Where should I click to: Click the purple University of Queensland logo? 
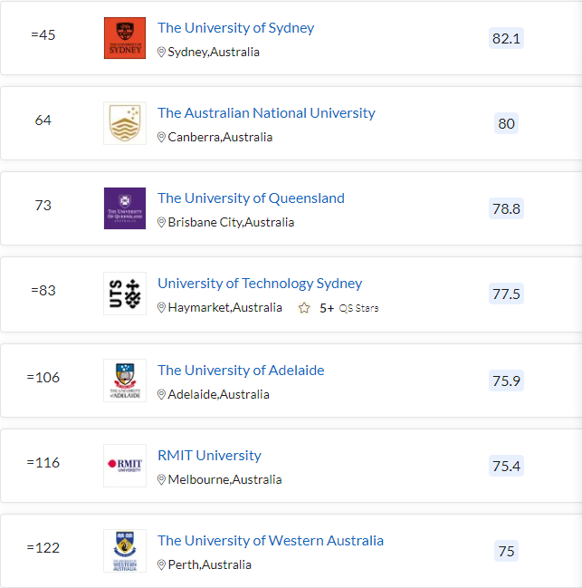point(125,208)
